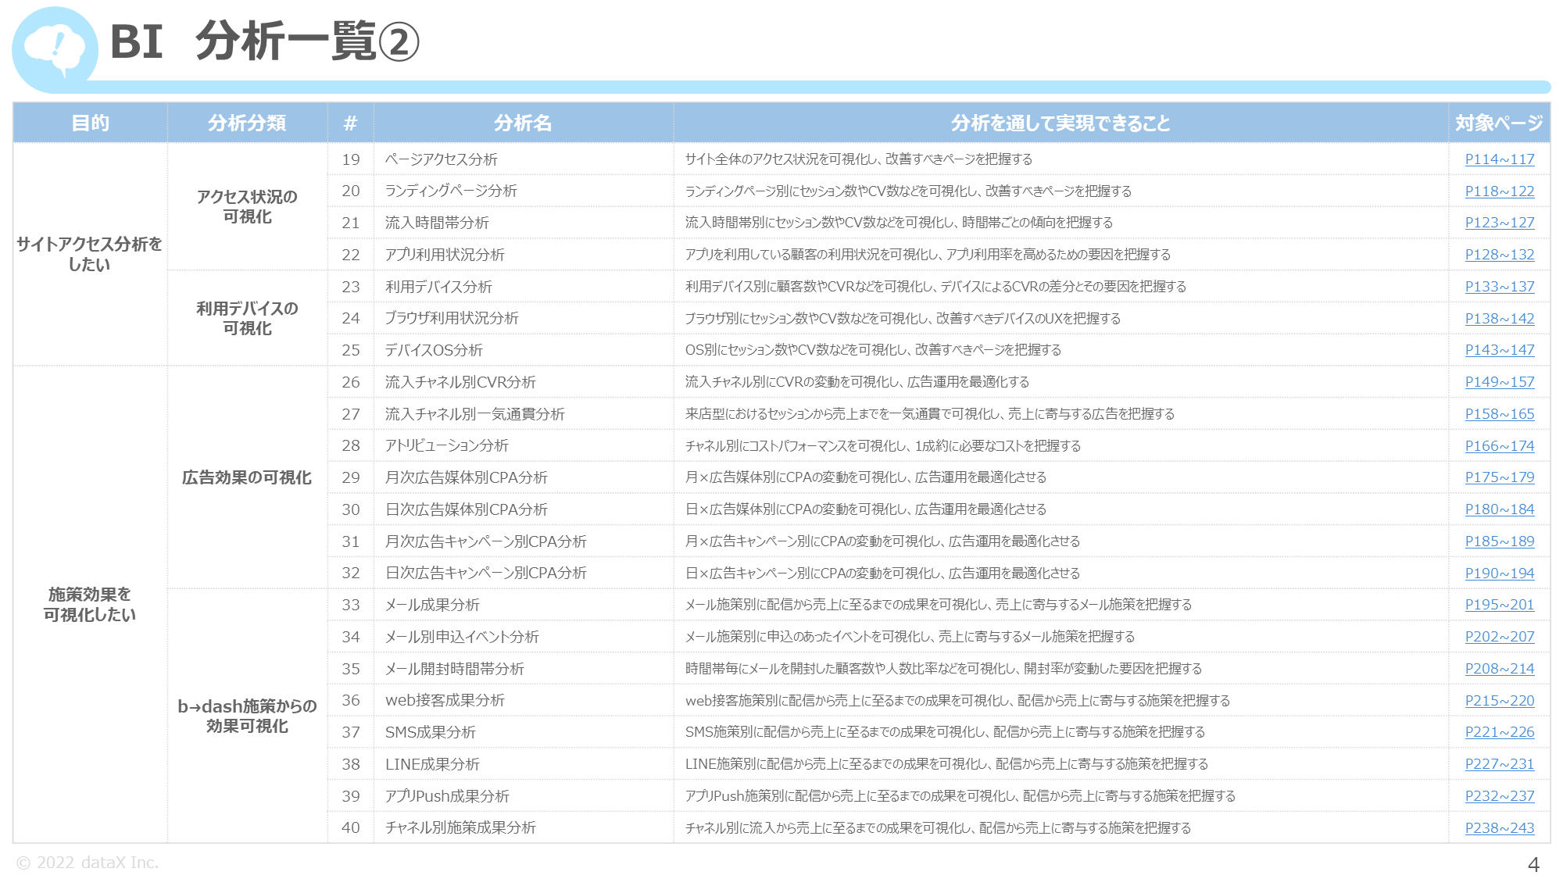Screen dimensions: 1563x879
Task: Go to pages P180~184 link
Action: [1499, 509]
